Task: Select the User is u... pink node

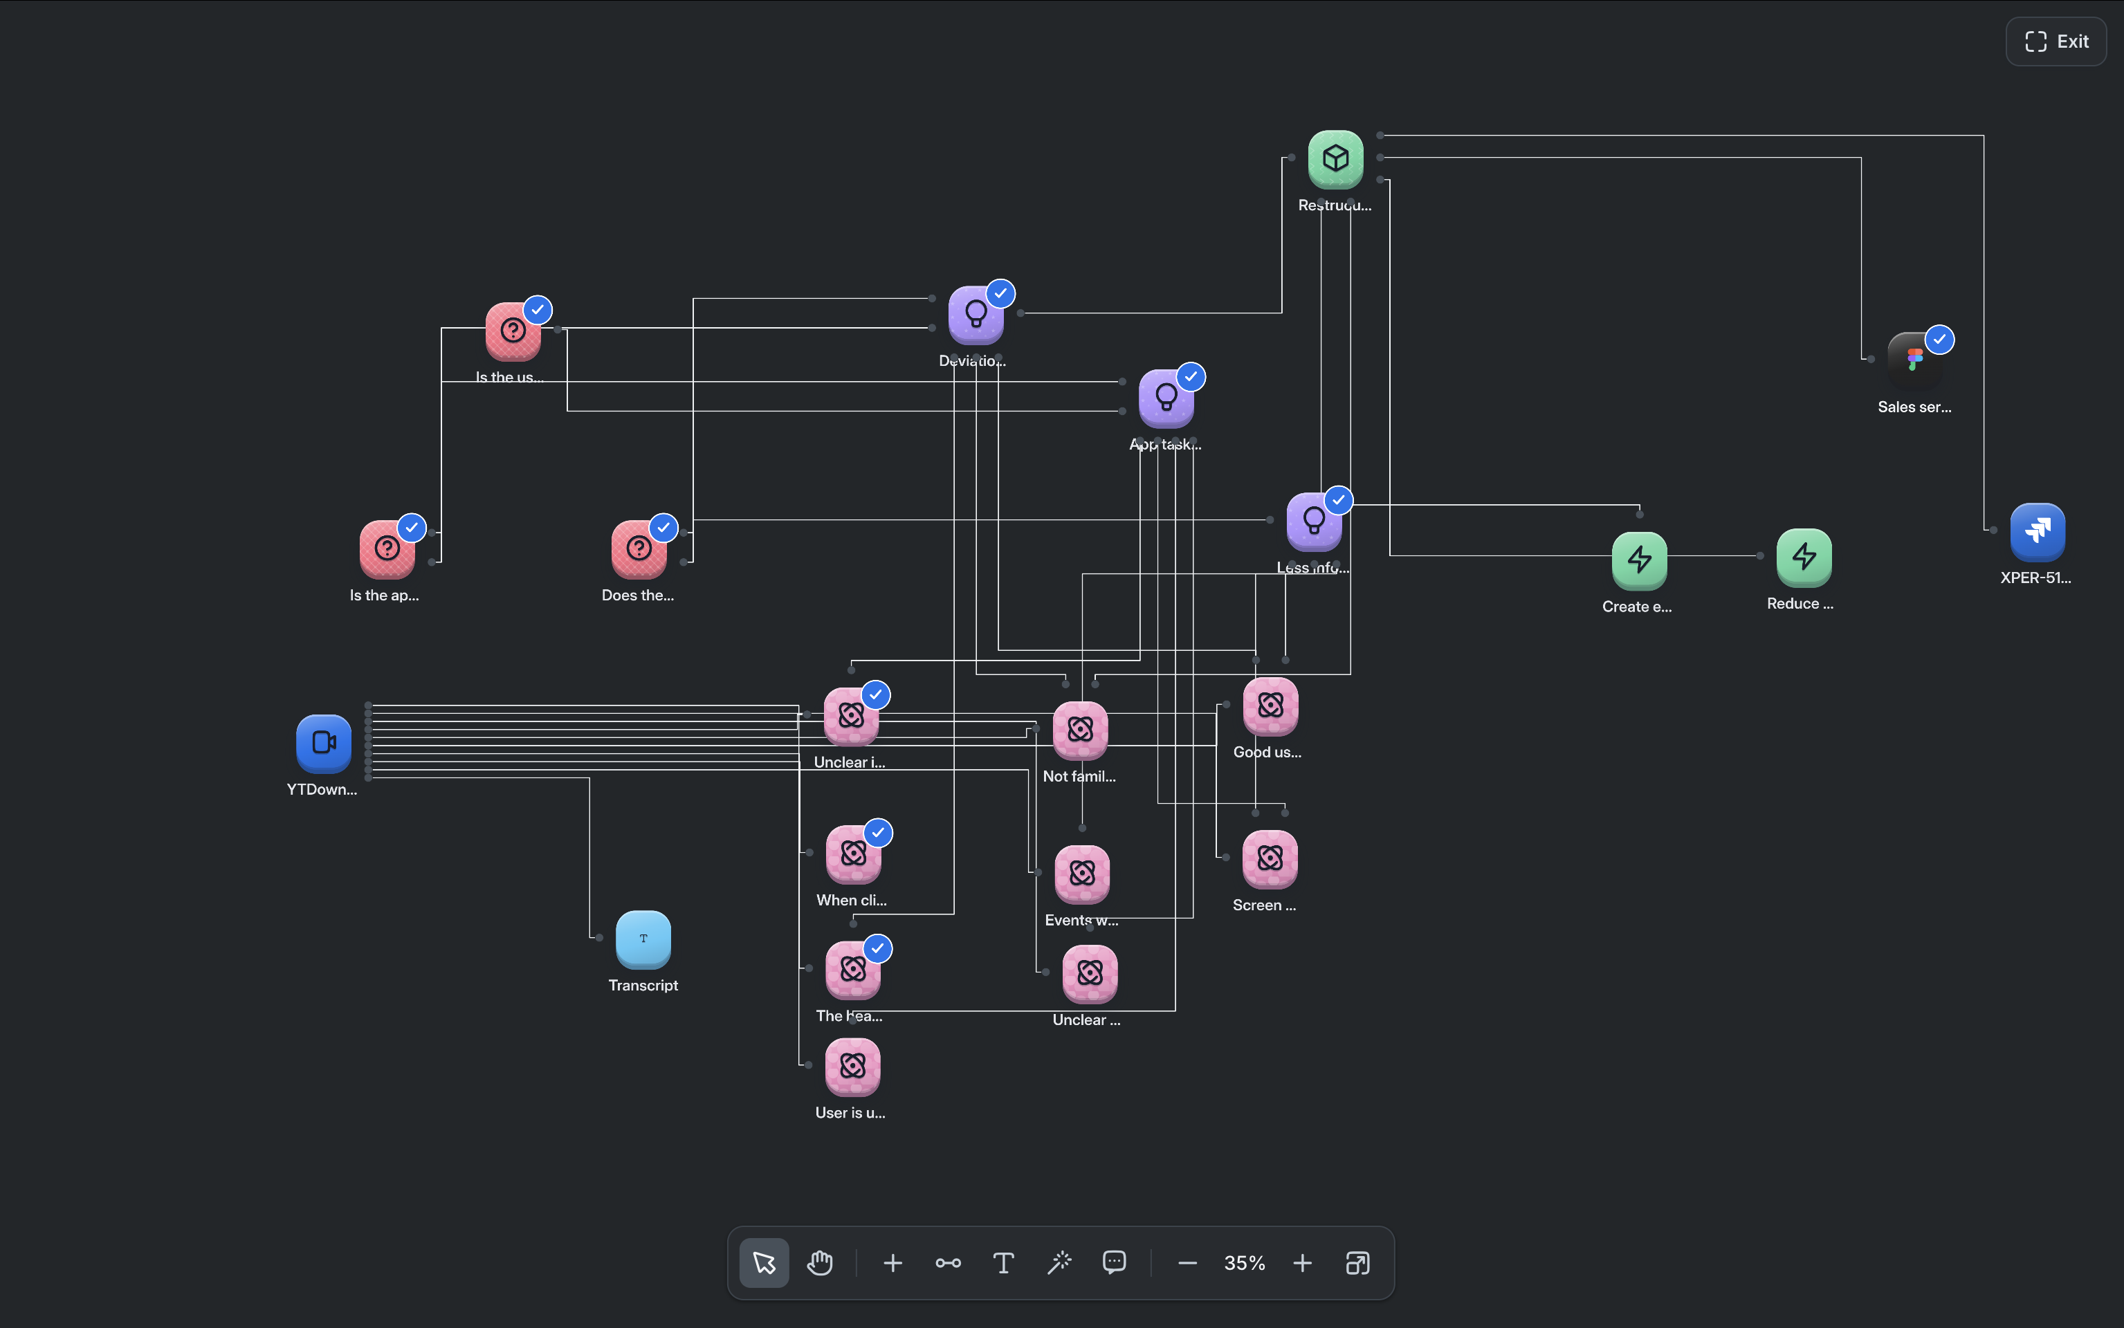Action: pyautogui.click(x=852, y=1067)
